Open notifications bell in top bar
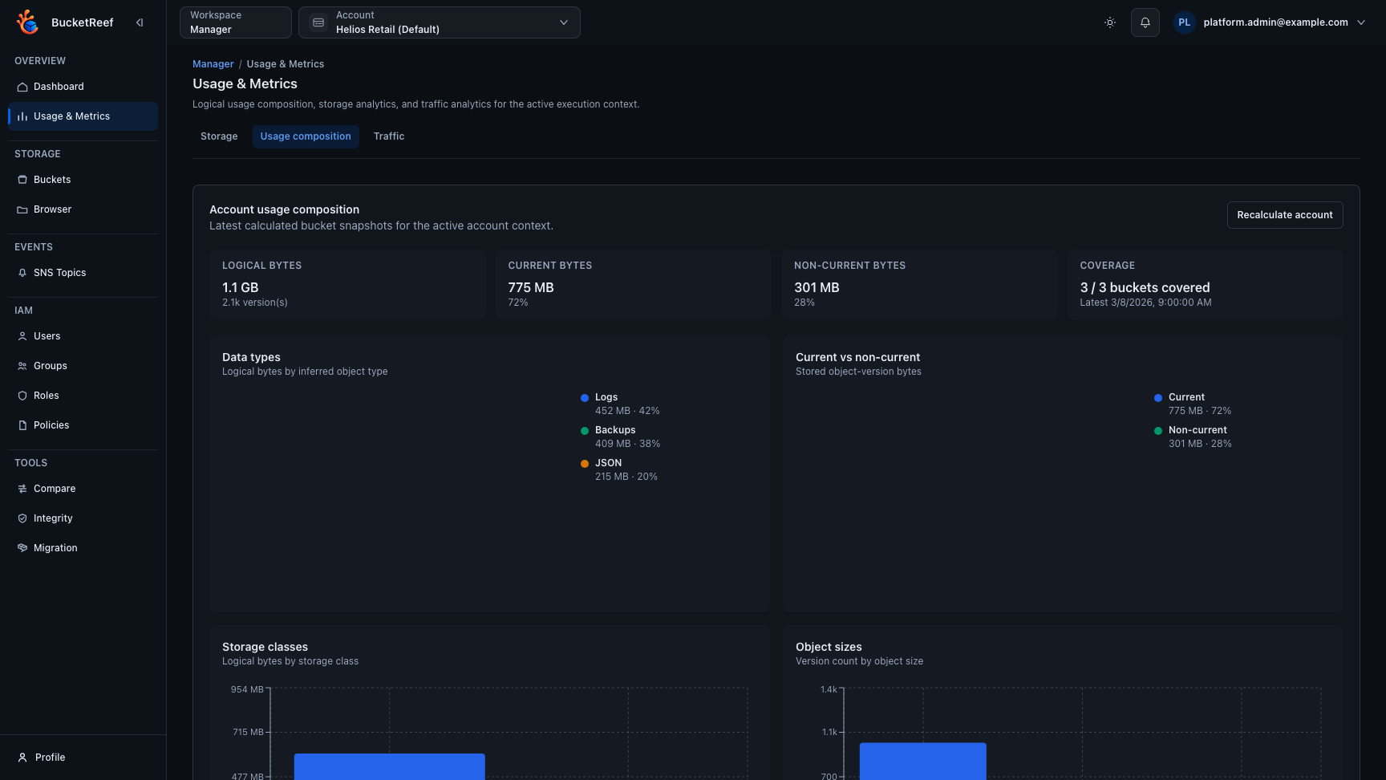The width and height of the screenshot is (1386, 780). [1145, 22]
